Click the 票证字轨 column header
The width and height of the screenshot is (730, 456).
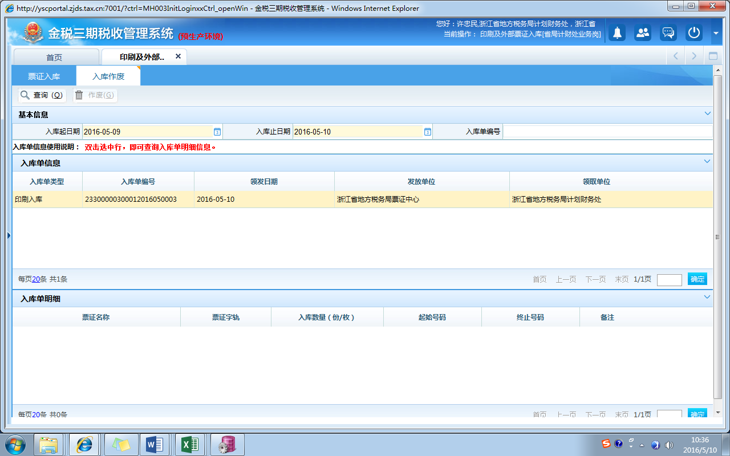click(226, 317)
